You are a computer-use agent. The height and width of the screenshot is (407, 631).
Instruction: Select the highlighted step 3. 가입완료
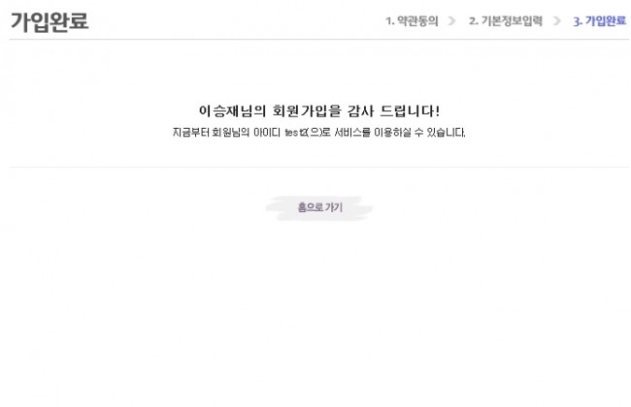(600, 21)
